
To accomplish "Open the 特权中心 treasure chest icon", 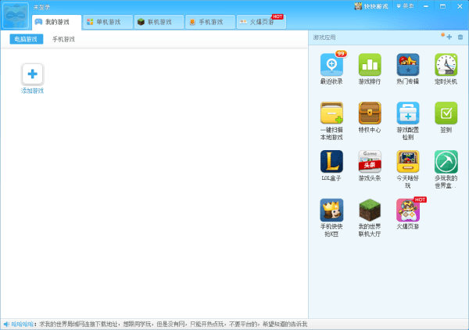I will pos(370,113).
